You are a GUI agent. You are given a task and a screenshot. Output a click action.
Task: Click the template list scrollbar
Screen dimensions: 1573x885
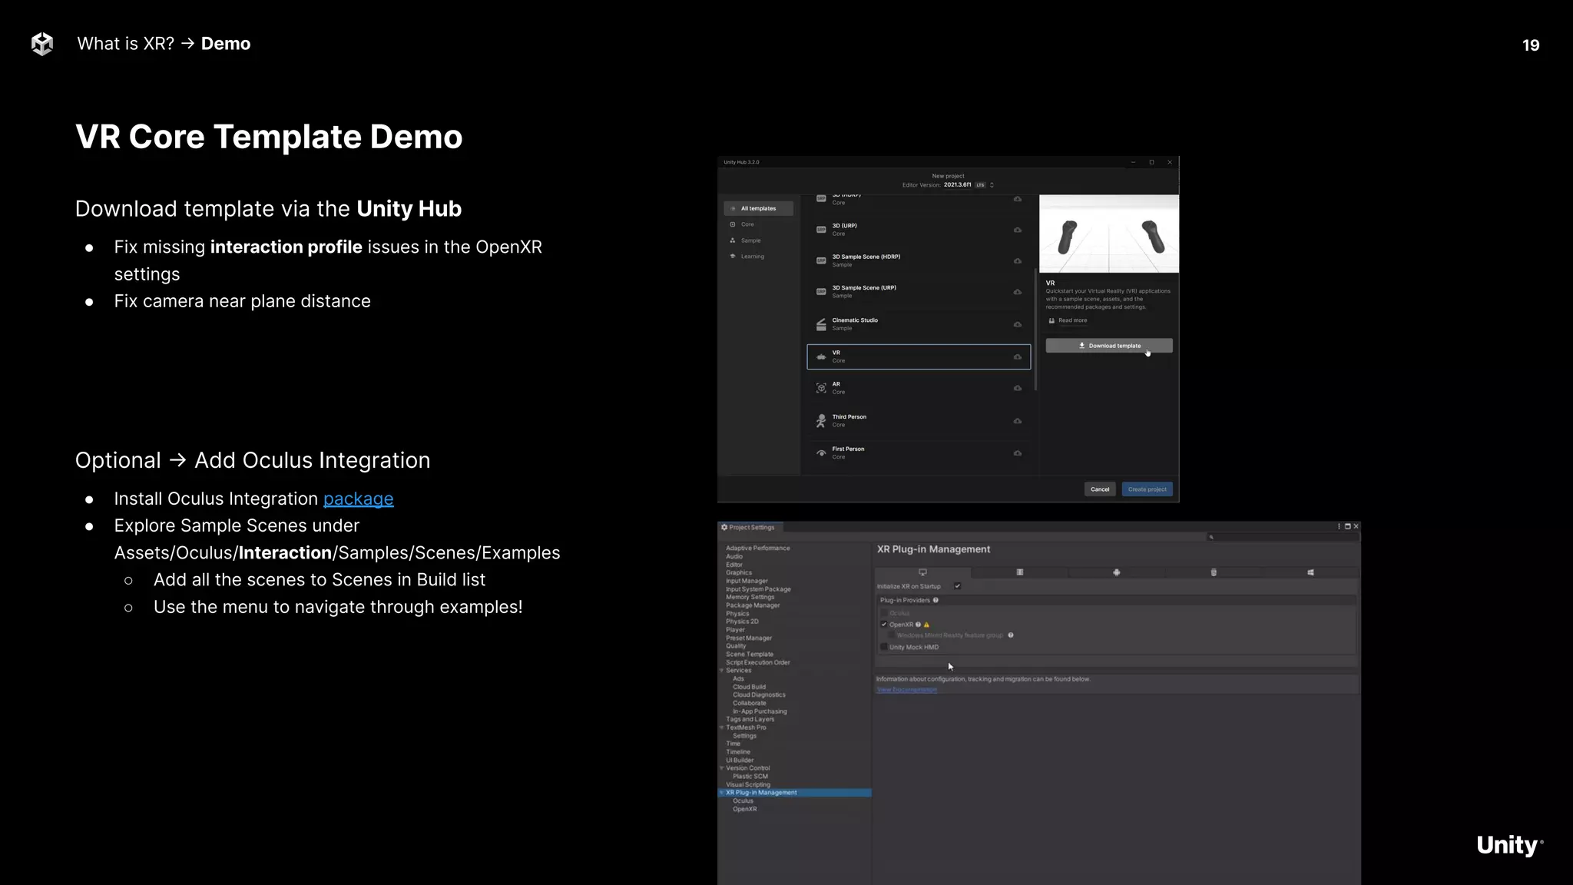(1036, 330)
